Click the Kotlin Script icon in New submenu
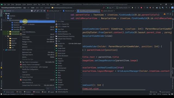The image size is (174, 98). (x=56, y=53)
